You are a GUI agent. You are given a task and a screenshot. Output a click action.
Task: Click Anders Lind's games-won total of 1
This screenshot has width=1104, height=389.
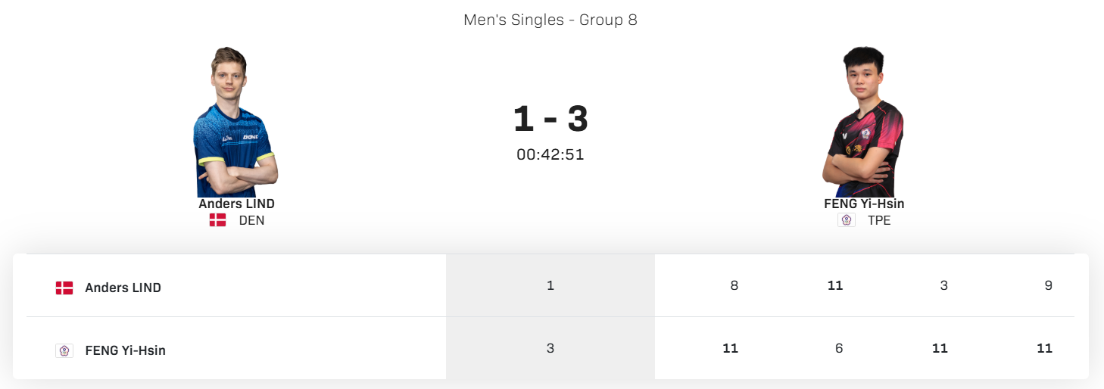[550, 285]
